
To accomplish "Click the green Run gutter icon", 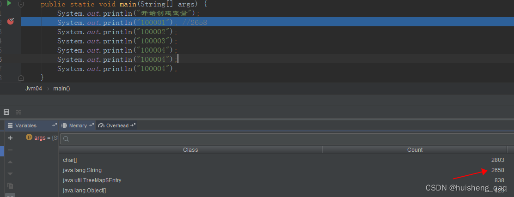I will point(9,4).
